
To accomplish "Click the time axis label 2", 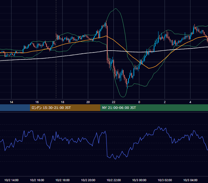I will click(x=165, y=102).
